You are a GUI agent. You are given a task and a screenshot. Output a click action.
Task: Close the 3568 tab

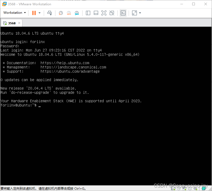(19, 23)
